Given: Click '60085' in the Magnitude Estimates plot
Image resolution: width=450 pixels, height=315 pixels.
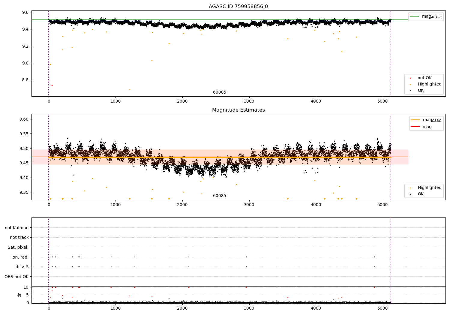Looking at the screenshot, I should (x=220, y=196).
